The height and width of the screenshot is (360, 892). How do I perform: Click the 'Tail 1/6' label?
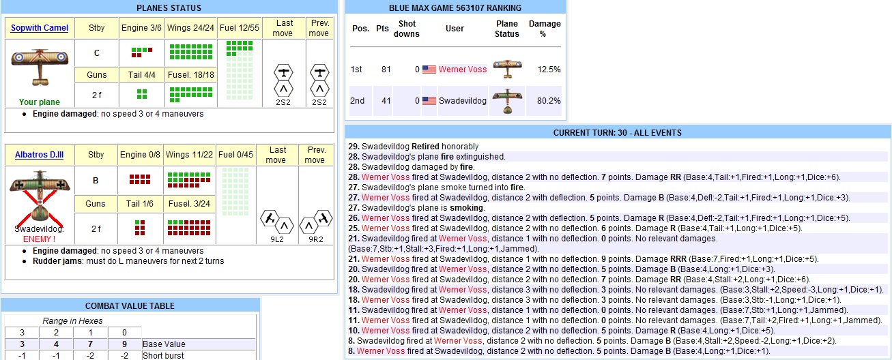tap(140, 203)
